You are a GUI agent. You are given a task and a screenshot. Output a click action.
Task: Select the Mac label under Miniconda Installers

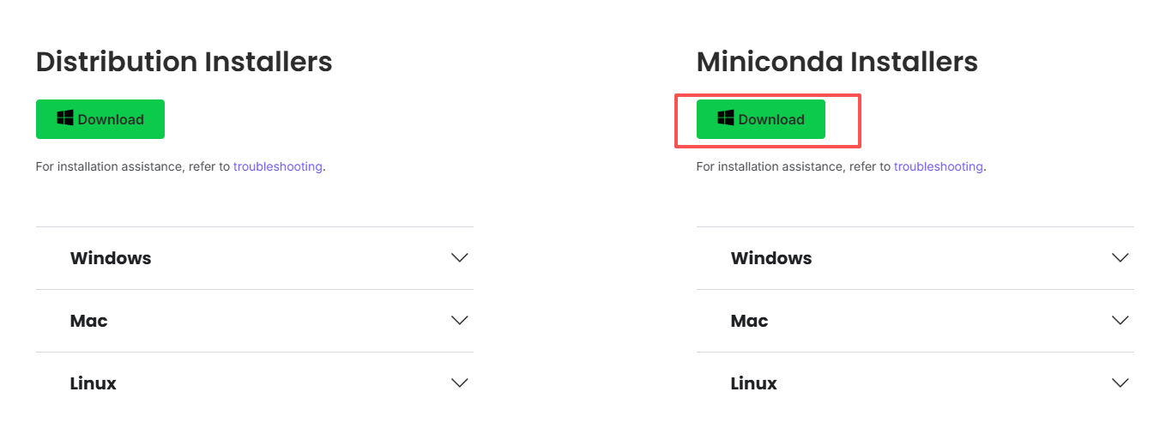tap(750, 321)
